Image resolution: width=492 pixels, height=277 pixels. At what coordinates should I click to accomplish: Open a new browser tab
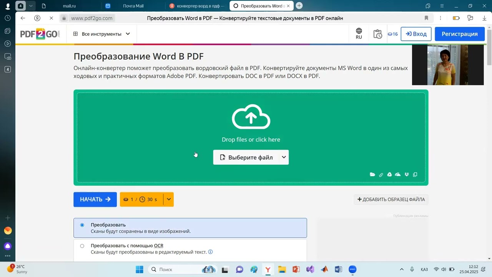(x=299, y=6)
